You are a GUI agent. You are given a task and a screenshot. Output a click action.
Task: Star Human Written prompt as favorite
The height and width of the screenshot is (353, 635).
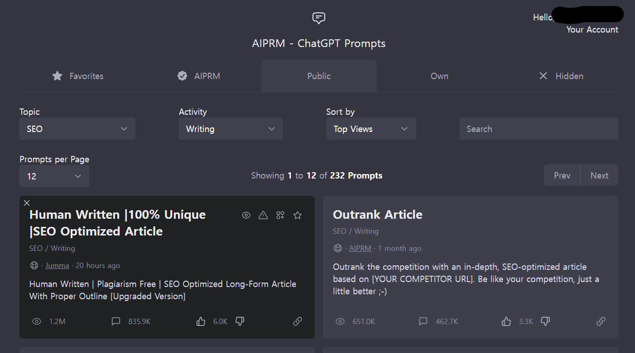tap(298, 215)
